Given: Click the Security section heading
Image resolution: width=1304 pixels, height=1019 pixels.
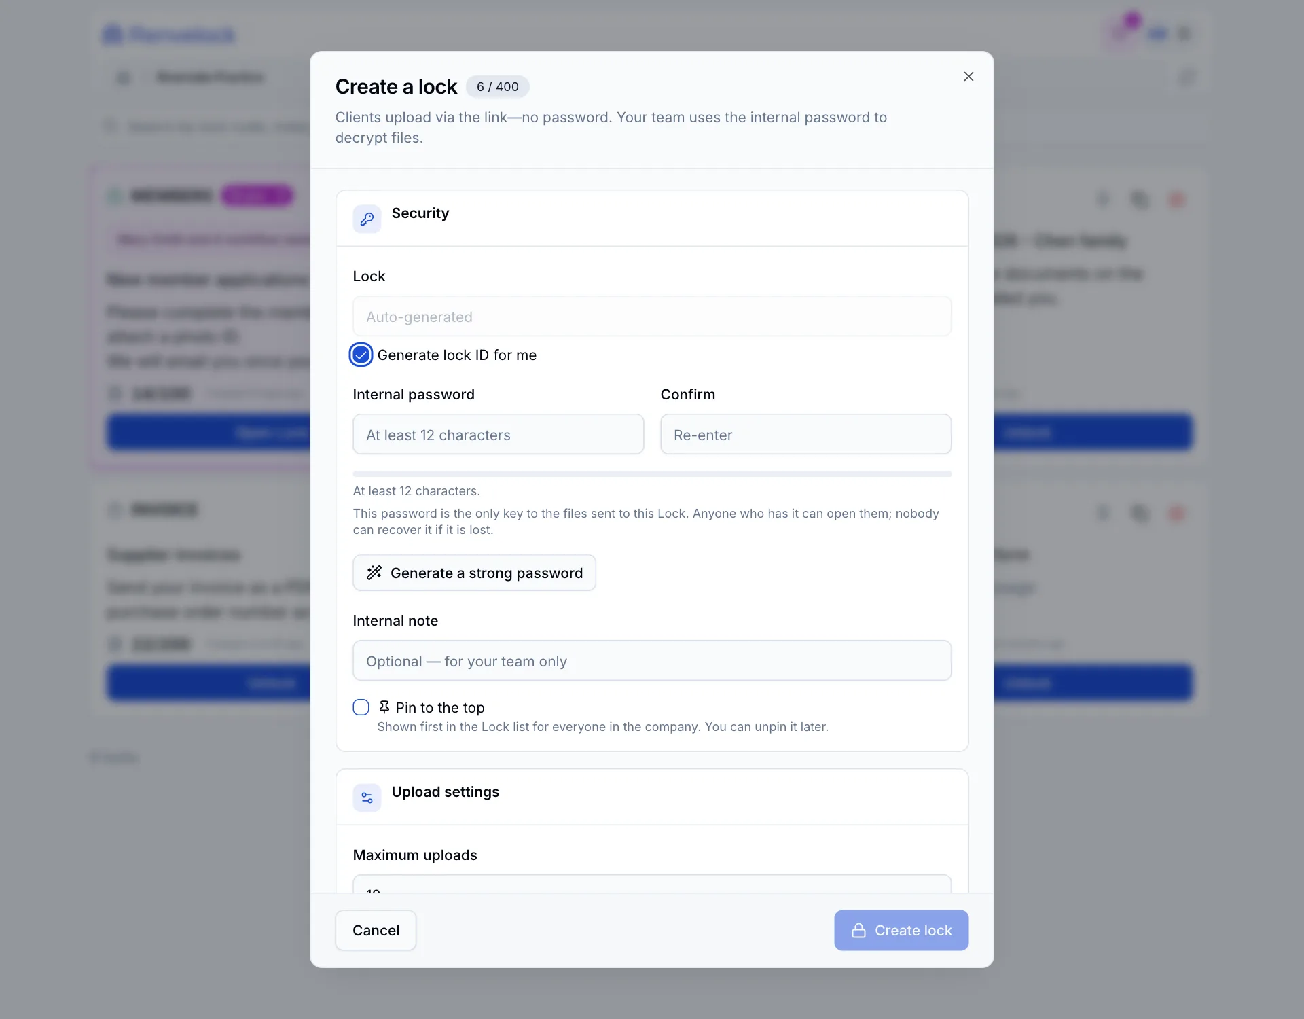Looking at the screenshot, I should (420, 213).
